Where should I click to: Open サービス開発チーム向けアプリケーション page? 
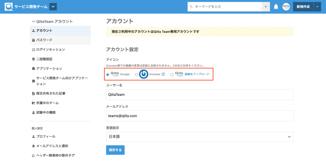point(60,81)
